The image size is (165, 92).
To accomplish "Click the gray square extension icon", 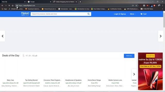I will click(x=144, y=6).
